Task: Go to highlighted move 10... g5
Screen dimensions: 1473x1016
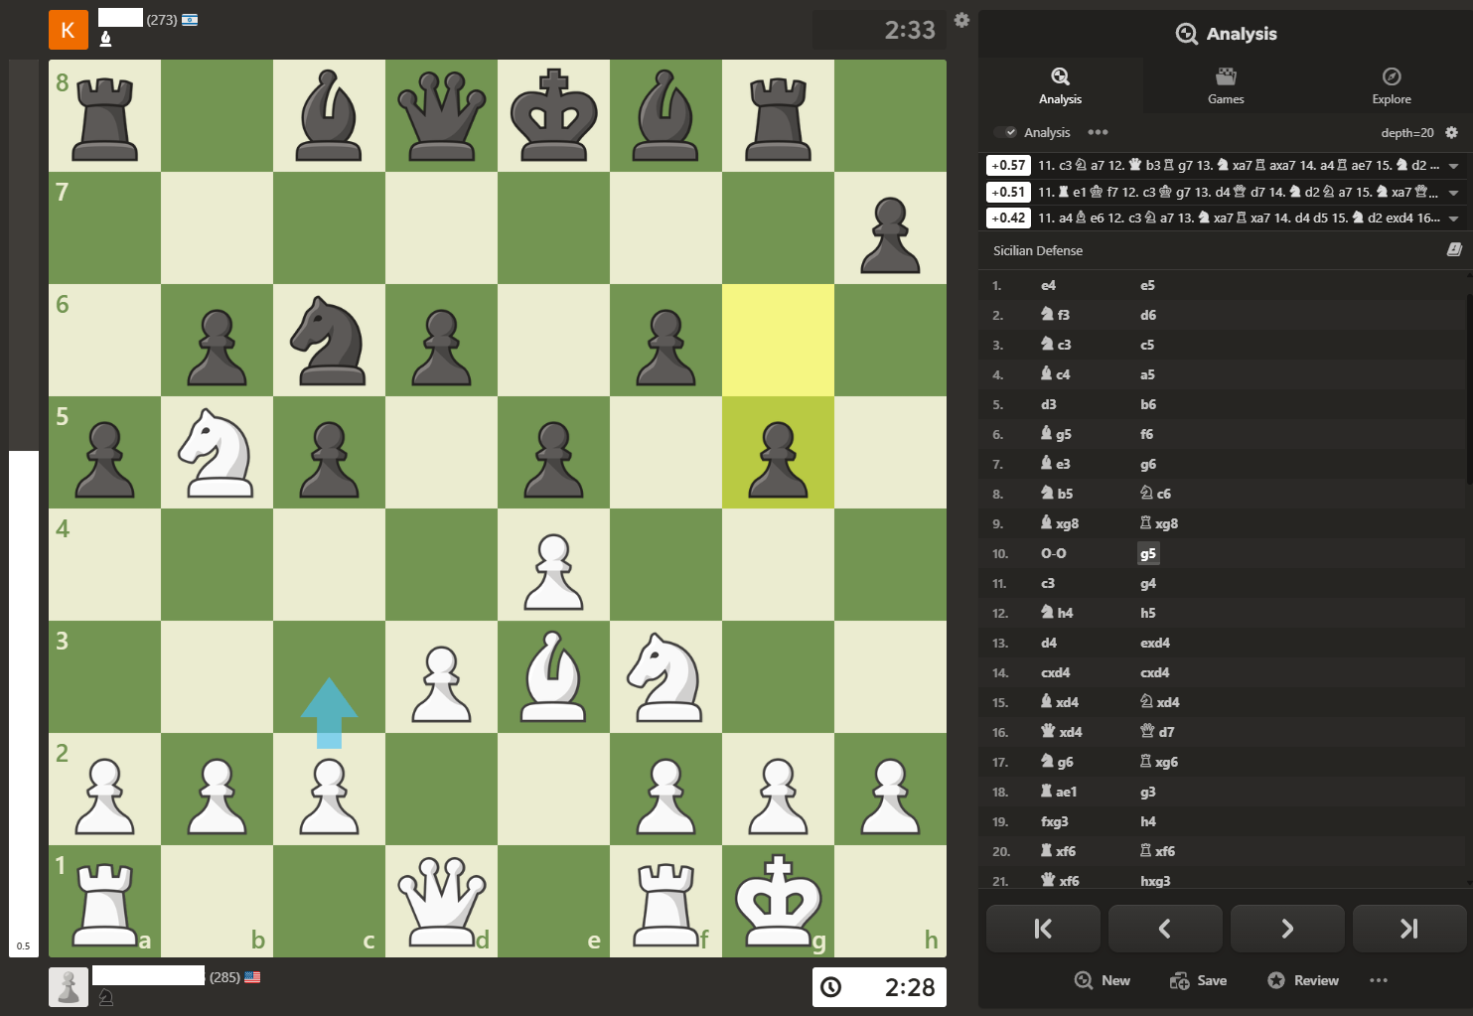Action: tap(1148, 554)
